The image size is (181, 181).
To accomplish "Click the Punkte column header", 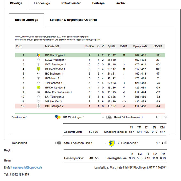I will coord(89,46).
